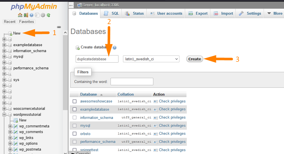Click the Check privileges icon for orbsto
The height and width of the screenshot is (154, 284).
tap(155, 134)
